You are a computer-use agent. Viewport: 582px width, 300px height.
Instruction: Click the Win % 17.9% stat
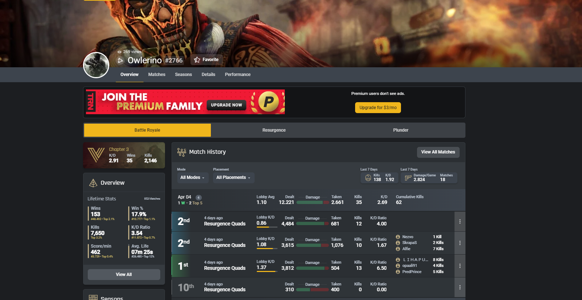click(143, 213)
